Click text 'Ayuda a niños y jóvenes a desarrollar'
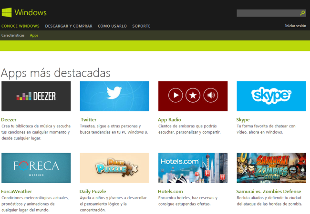Viewport: 310px width, 214px height. [x=114, y=198]
